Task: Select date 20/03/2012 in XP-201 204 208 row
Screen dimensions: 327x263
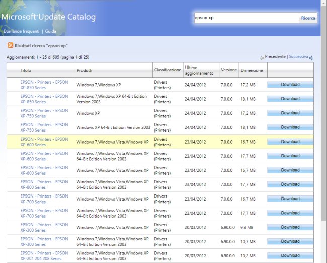Action: click(195, 256)
